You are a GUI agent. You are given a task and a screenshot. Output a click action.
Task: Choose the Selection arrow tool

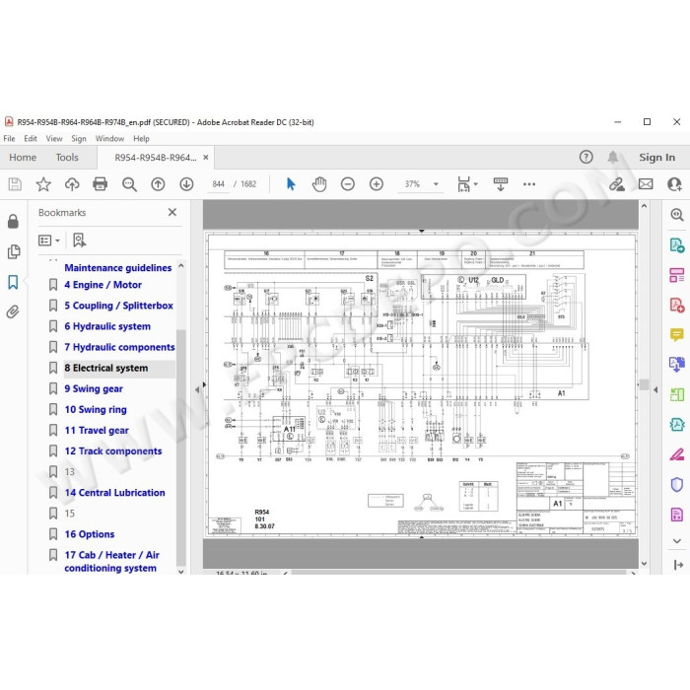(291, 184)
